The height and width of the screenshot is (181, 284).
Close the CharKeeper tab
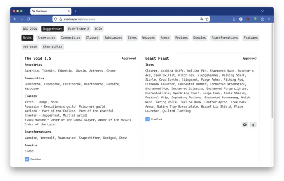[x=69, y=11]
